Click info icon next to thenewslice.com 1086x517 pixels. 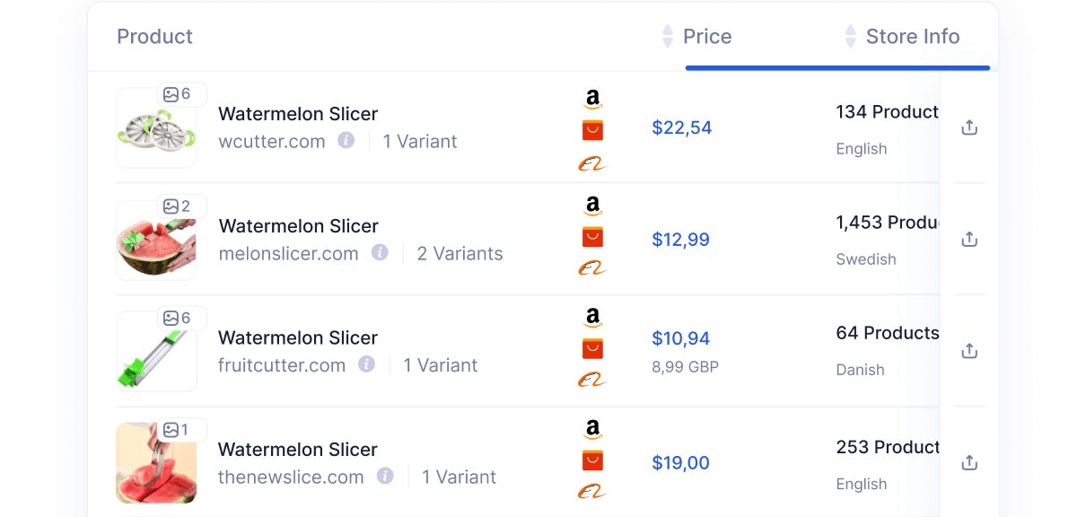[x=385, y=477]
